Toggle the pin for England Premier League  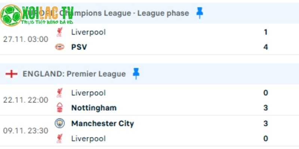pos(136,74)
